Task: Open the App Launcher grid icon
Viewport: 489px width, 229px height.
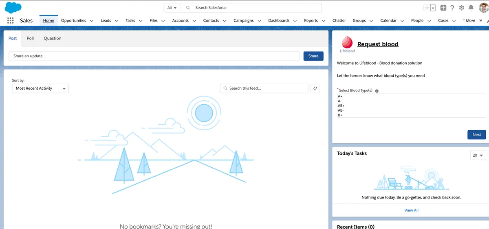Action: [10, 21]
